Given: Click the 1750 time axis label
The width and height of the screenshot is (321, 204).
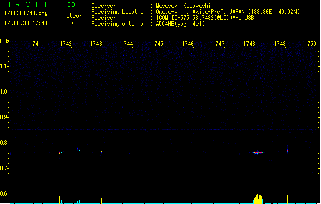Looking at the screenshot, I should tap(311, 44).
